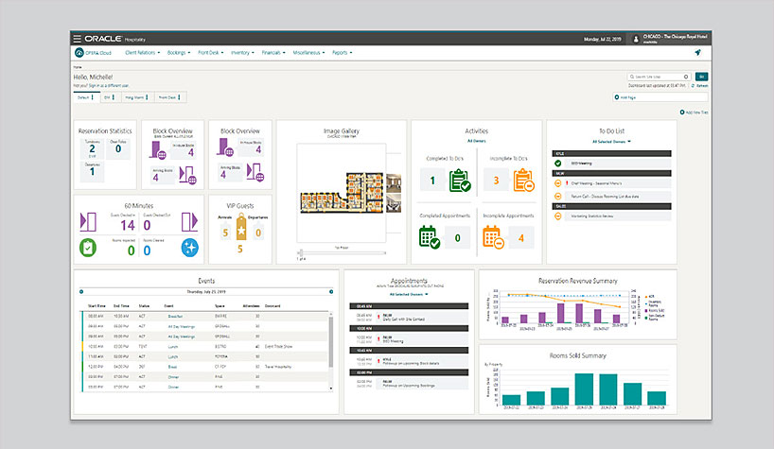Click the hotel floor plan image
The image size is (774, 449).
[x=342, y=193]
